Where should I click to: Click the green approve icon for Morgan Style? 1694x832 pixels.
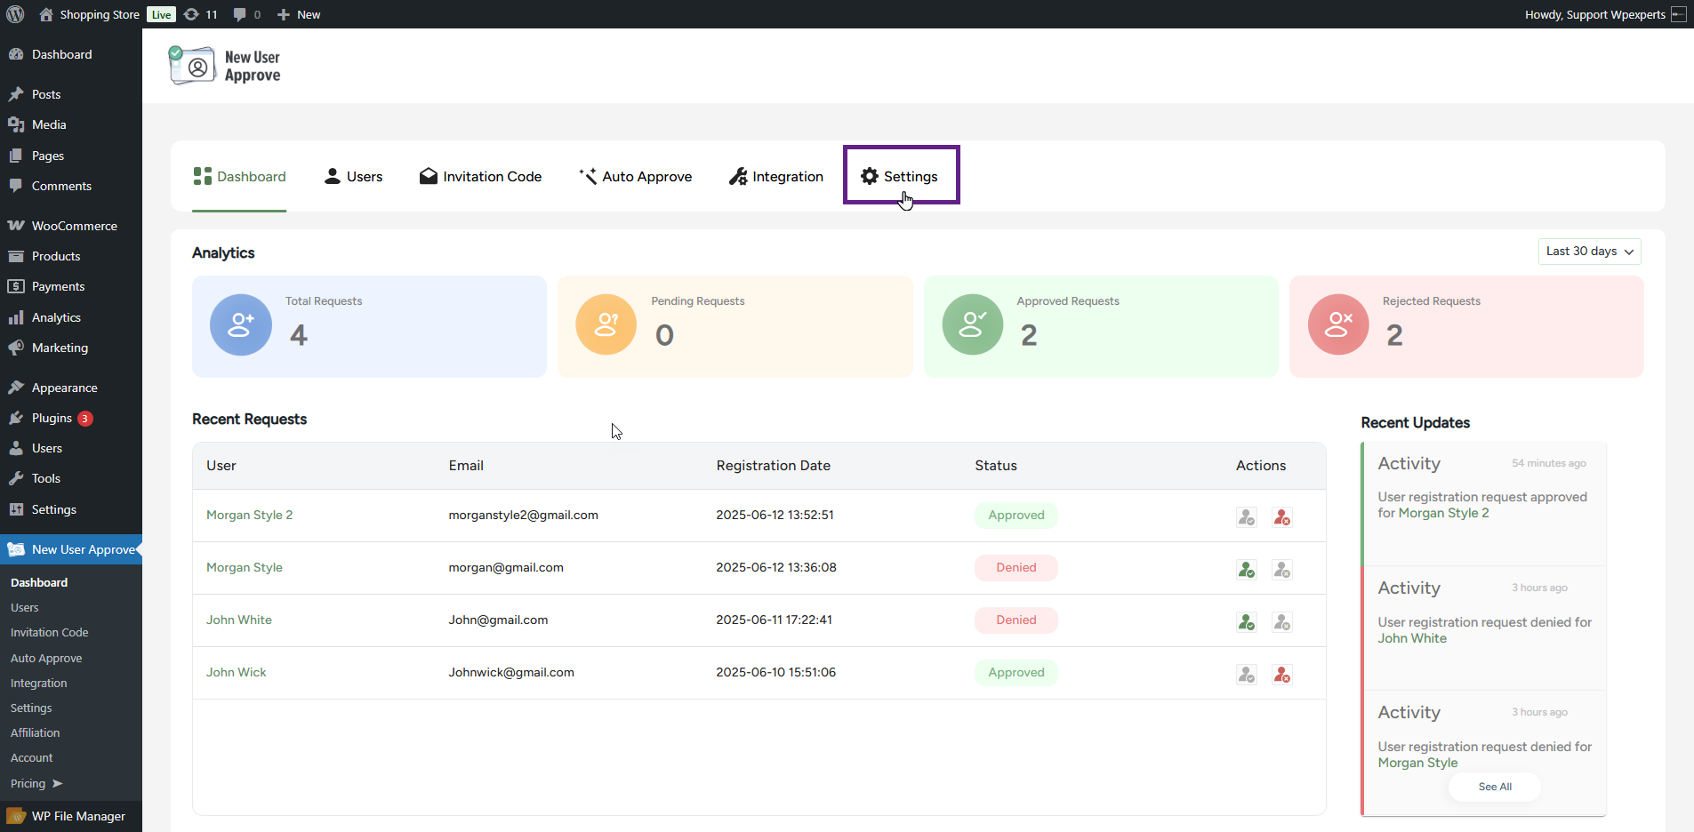point(1247,569)
